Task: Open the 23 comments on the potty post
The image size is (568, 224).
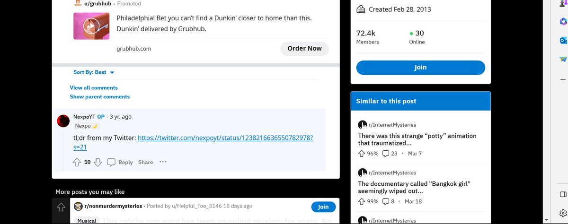Action: pos(390,154)
